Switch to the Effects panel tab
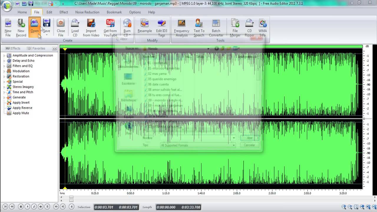Screen dimensions: 377x212 (x=13, y=48)
